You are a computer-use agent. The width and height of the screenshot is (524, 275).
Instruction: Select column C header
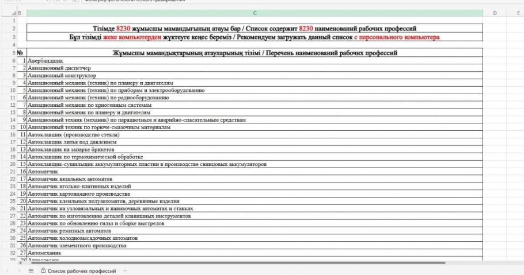[x=255, y=13]
